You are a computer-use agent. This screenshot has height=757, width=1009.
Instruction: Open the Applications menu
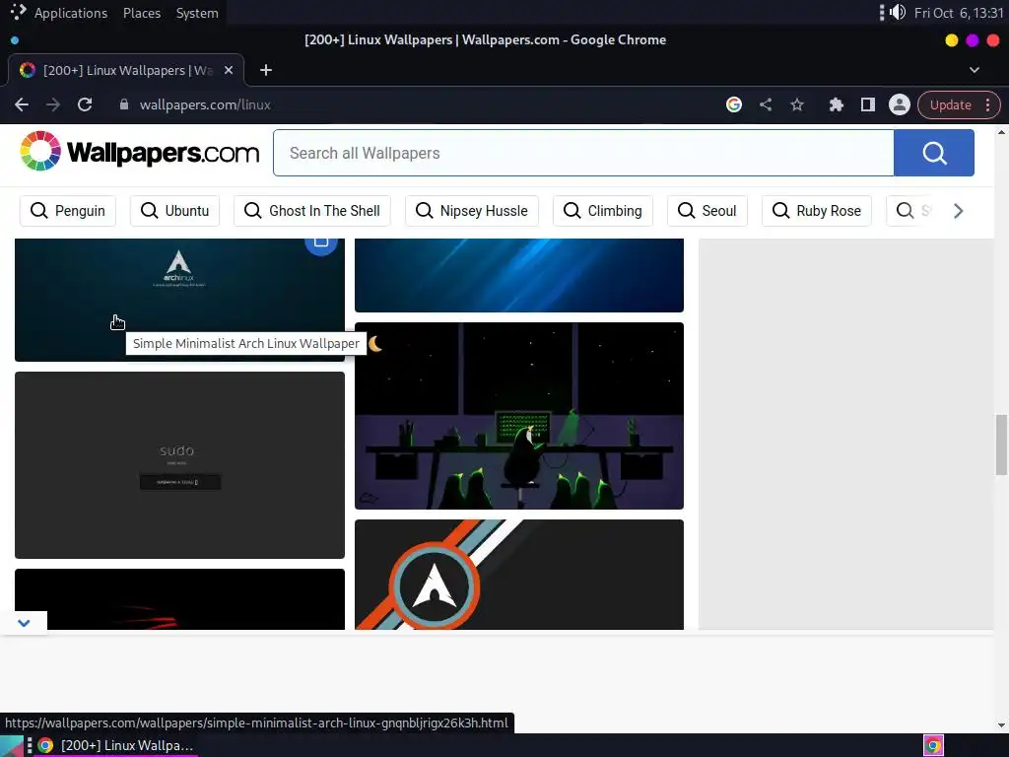[71, 13]
